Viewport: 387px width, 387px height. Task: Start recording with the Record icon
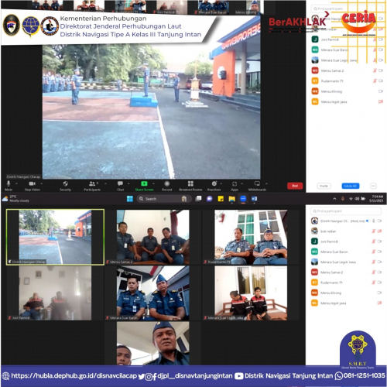pos(167,186)
